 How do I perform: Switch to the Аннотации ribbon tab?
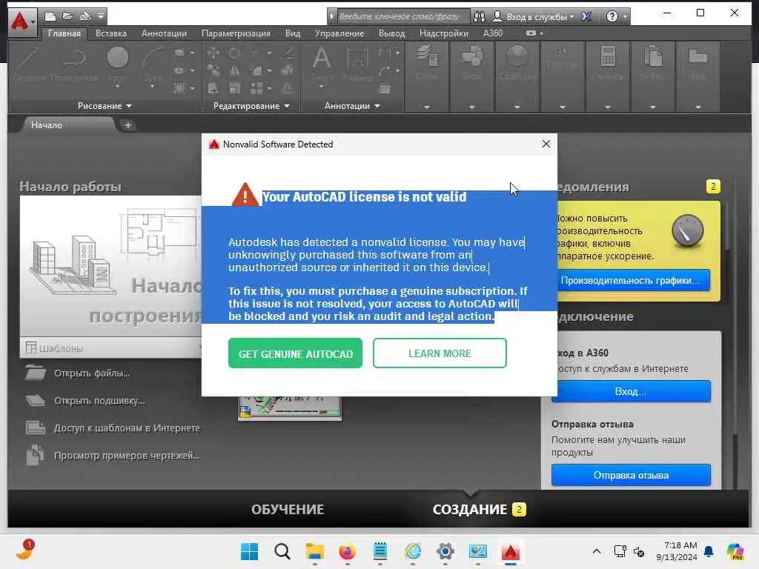(164, 33)
